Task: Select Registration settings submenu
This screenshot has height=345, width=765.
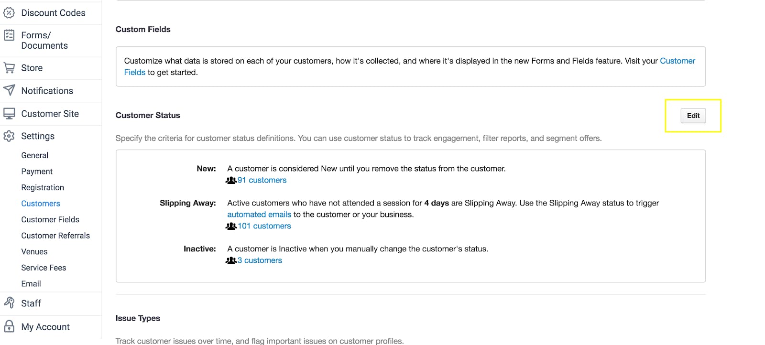Action: click(x=43, y=188)
